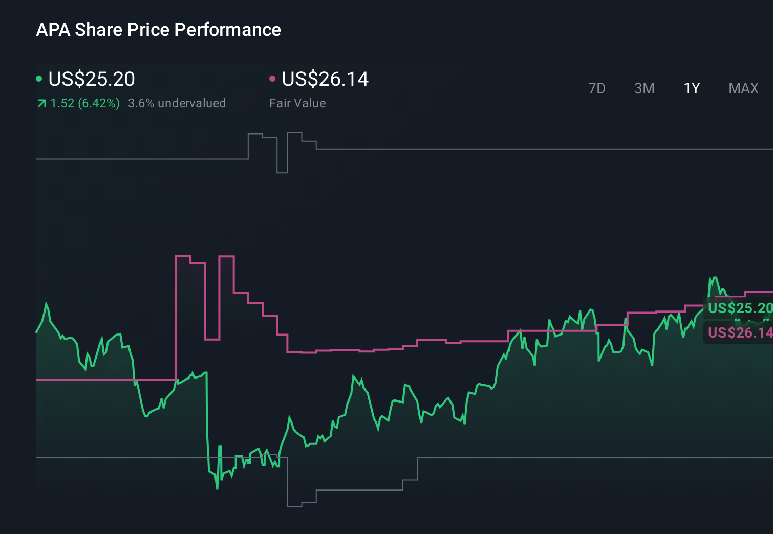
Task: Open the MAX chart history view
Action: [x=743, y=88]
